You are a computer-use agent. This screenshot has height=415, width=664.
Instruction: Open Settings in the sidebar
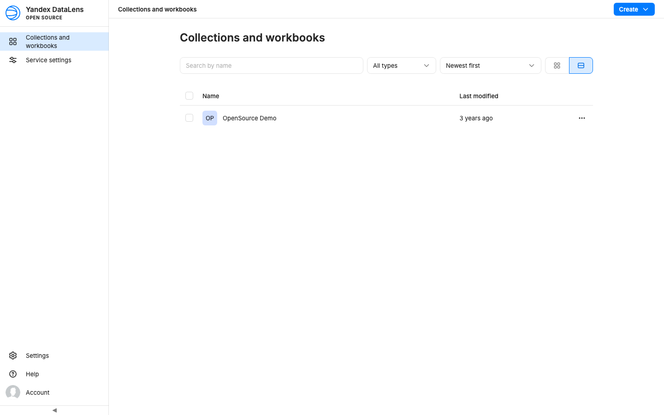[54, 356]
